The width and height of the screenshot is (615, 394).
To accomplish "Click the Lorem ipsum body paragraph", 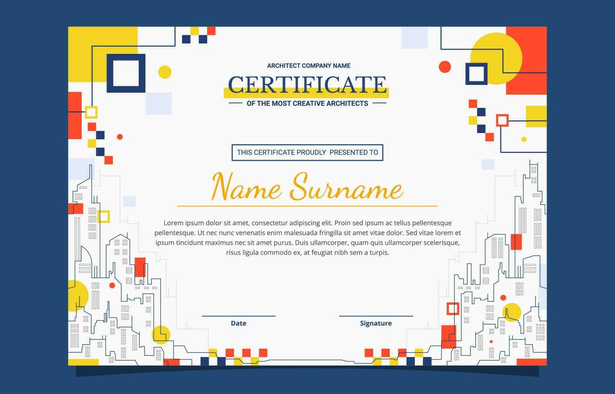I will 308,238.
